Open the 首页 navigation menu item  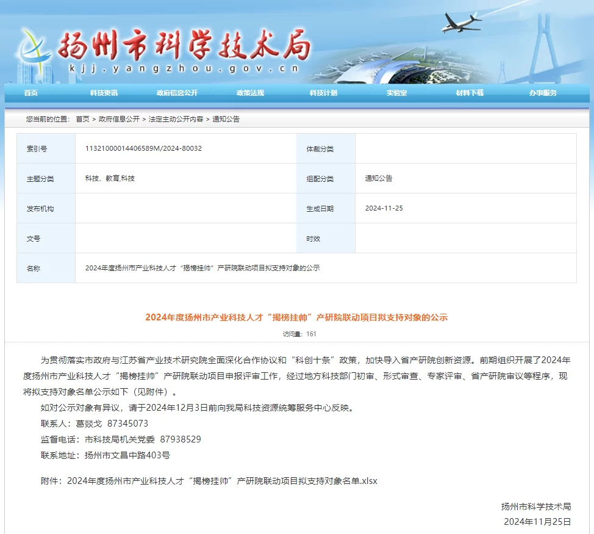(30, 93)
